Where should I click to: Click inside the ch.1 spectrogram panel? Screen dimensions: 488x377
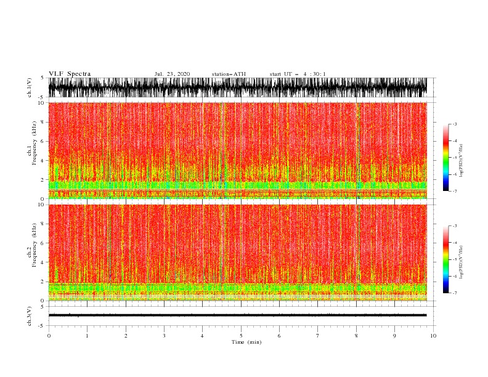[x=237, y=150]
